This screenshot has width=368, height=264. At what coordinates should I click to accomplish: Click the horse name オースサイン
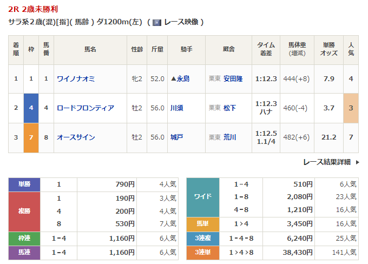coord(76,137)
